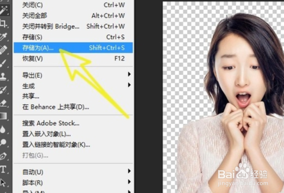Choose 在 Behance 上共享(D)... entry
The width and height of the screenshot is (284, 193).
click(x=74, y=107)
